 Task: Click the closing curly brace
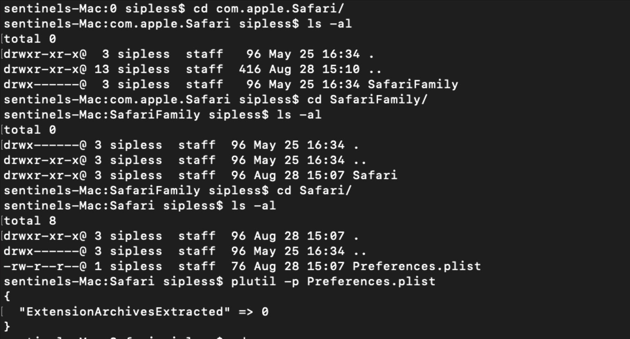[7, 326]
